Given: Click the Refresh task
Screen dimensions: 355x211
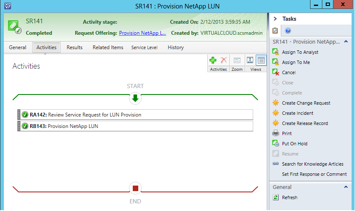Looking at the screenshot, I should [x=290, y=197].
